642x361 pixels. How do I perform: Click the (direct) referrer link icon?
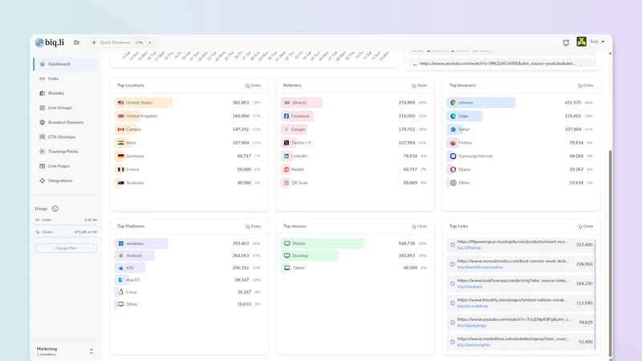click(286, 103)
